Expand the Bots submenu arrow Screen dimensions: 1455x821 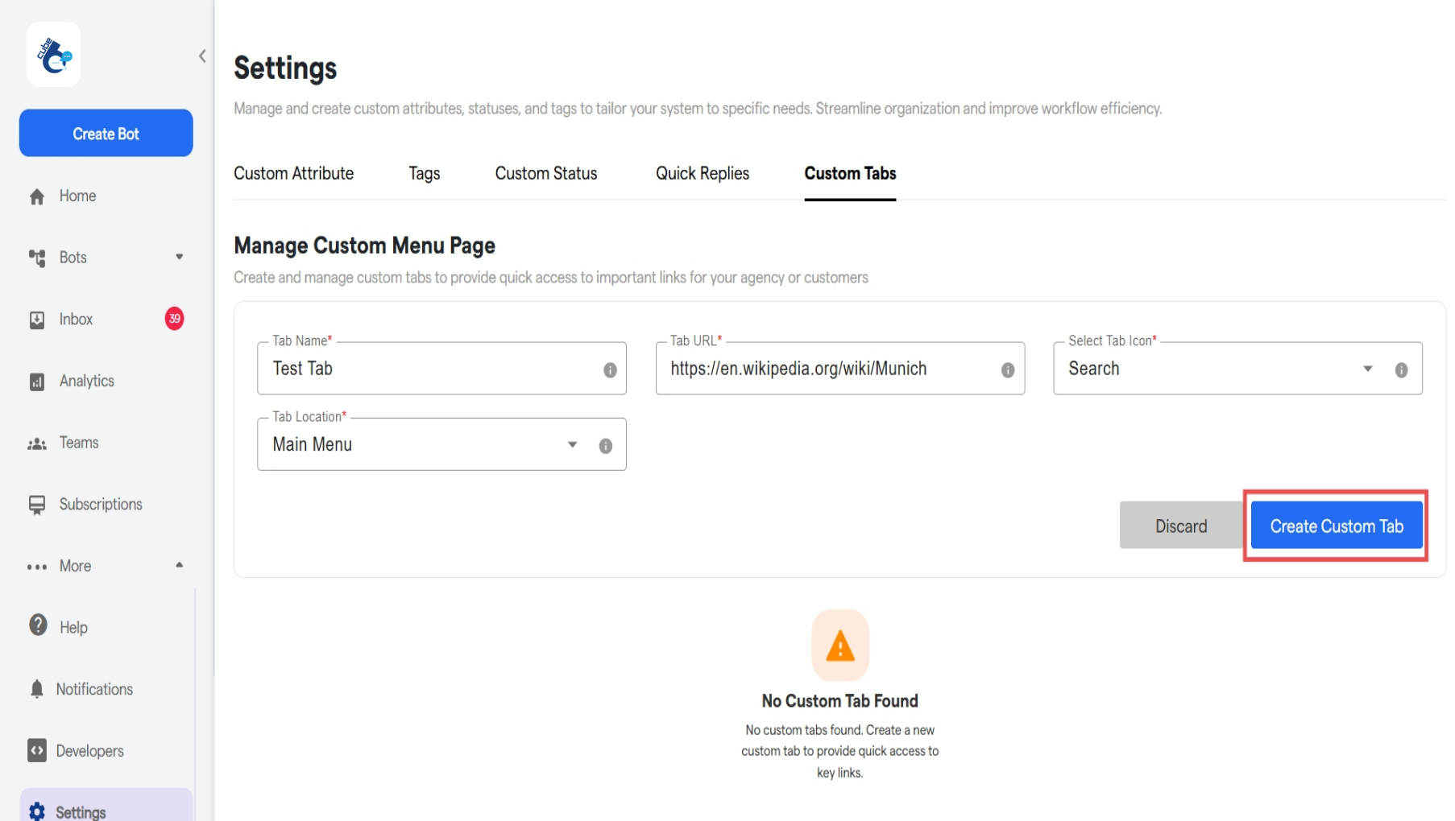[x=179, y=257]
